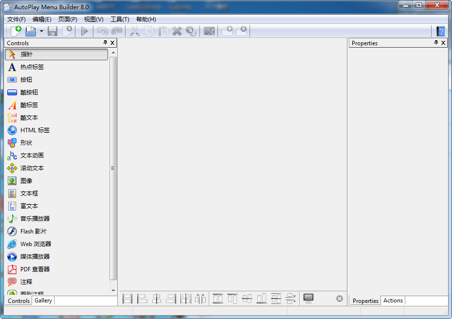Select the 注释 comment control

click(56, 282)
